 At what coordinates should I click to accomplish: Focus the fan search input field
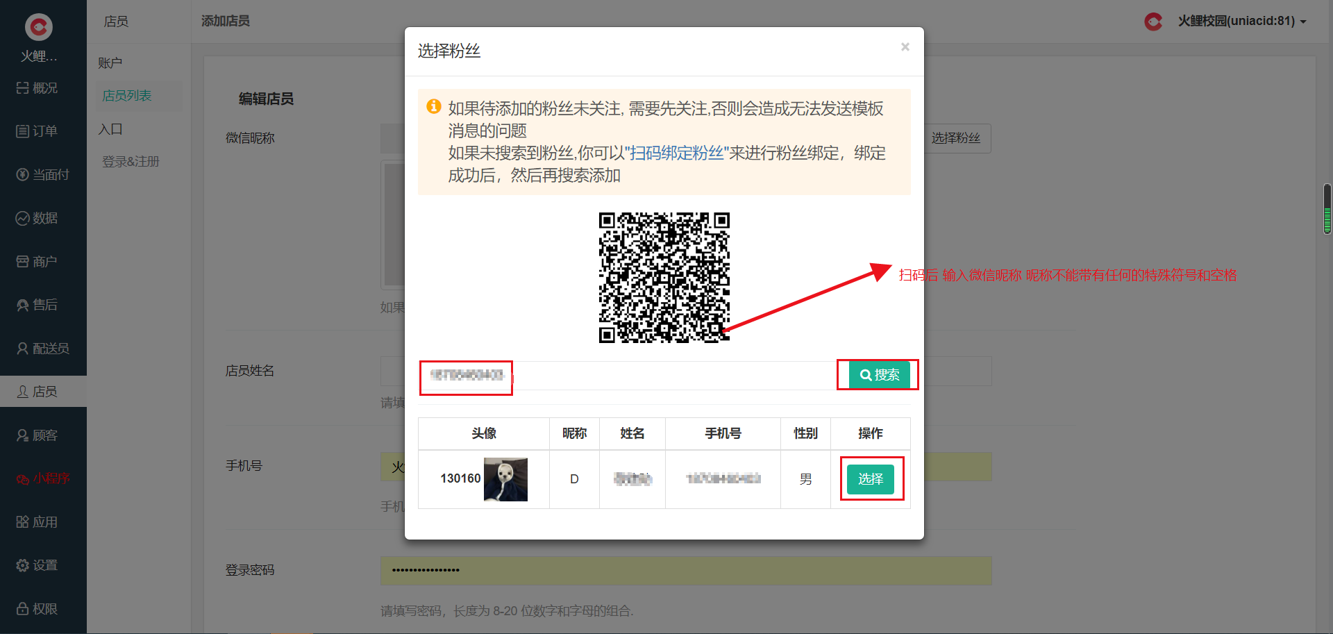click(x=634, y=375)
